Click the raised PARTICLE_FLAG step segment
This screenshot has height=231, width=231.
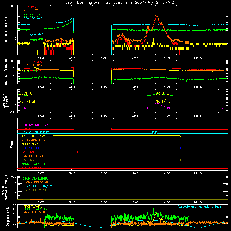87,155
